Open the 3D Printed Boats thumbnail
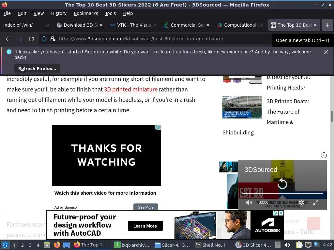 (242, 107)
